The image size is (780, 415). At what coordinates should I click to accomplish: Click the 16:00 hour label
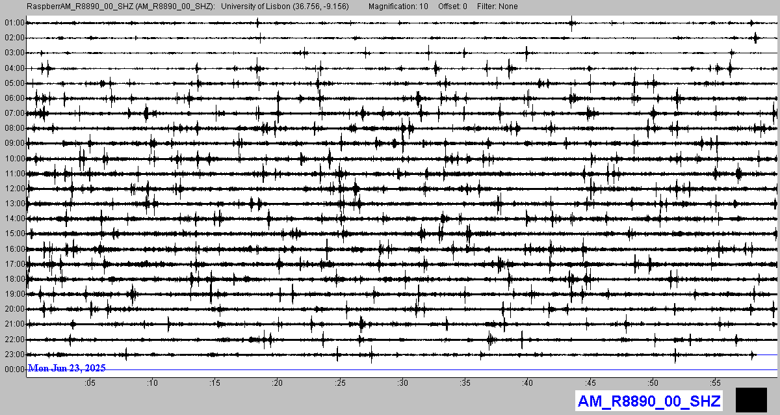point(14,249)
